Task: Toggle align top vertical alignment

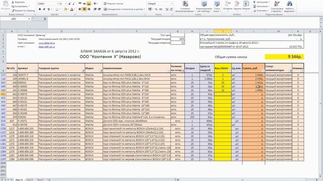Action: pos(80,4)
